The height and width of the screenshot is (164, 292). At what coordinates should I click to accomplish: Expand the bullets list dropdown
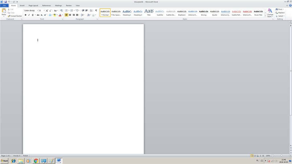pos(69,11)
